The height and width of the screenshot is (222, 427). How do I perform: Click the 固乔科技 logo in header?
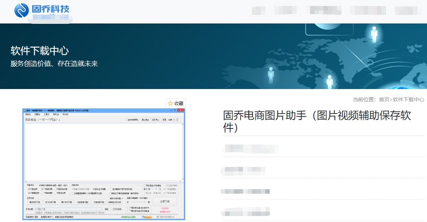[x=42, y=10]
